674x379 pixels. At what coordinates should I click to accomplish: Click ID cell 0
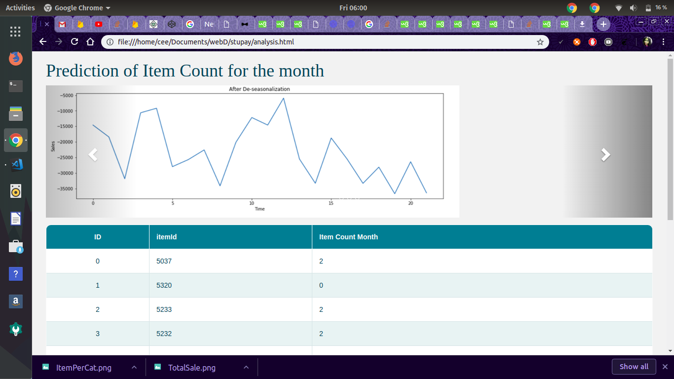pyautogui.click(x=98, y=261)
